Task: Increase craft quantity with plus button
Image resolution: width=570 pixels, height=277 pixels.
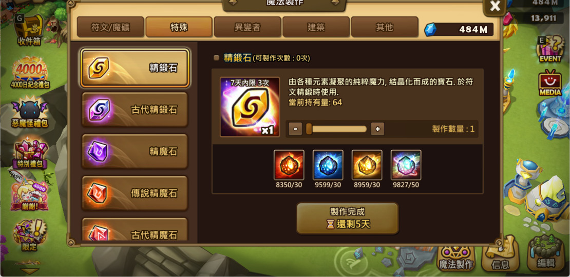Action: click(378, 129)
